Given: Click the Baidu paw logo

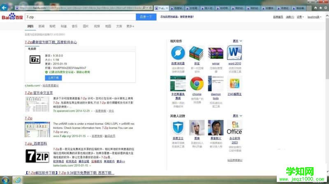Looking at the screenshot, I should coord(12,16).
